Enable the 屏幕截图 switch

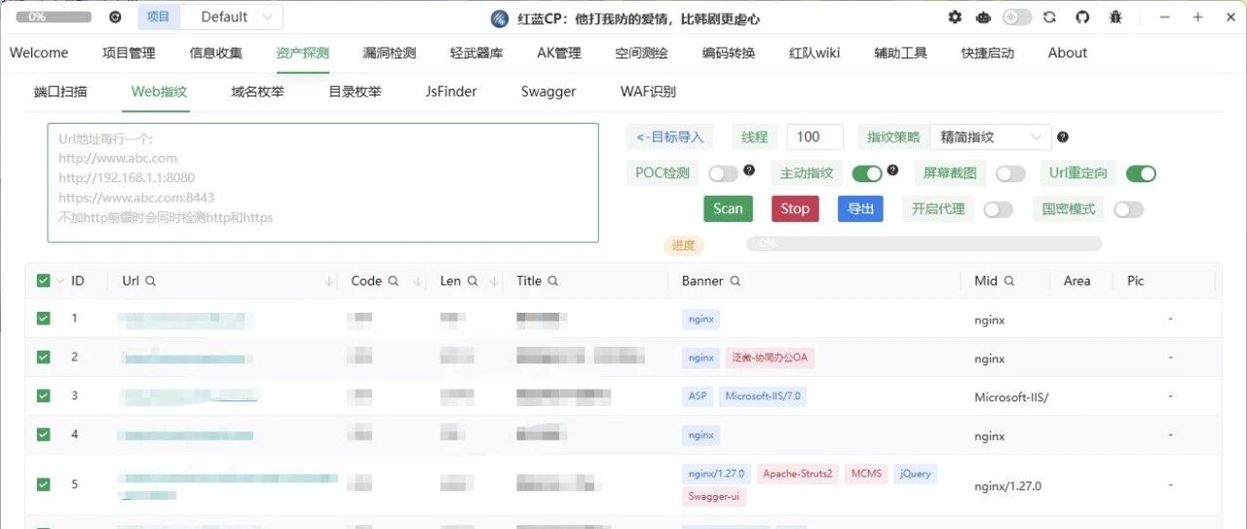tap(1010, 173)
